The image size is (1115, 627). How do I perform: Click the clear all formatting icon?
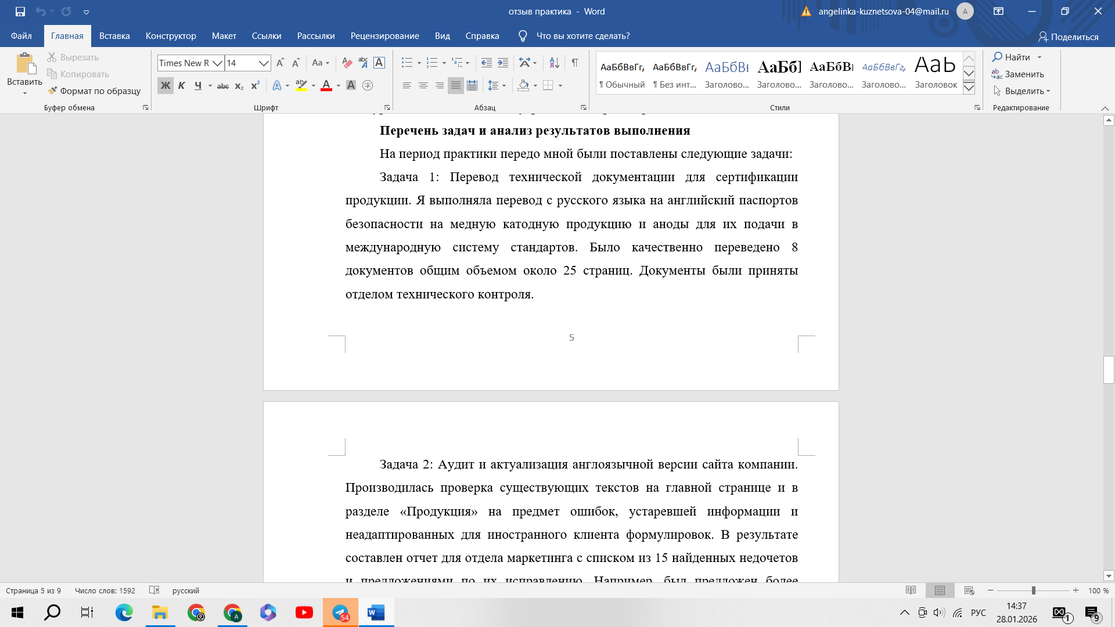(x=347, y=63)
